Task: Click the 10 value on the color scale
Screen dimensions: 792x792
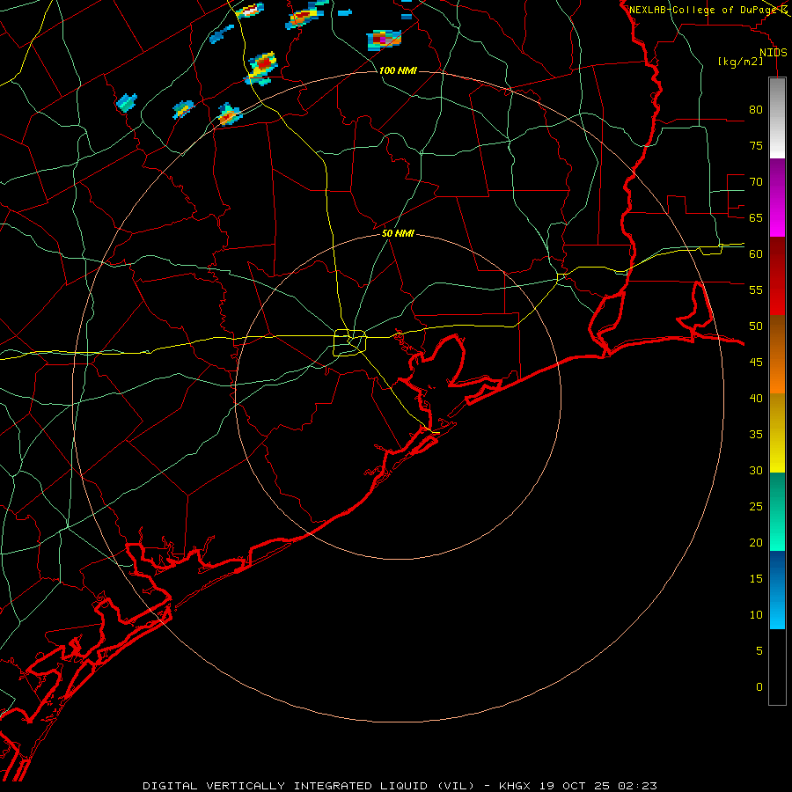Action: (756, 615)
